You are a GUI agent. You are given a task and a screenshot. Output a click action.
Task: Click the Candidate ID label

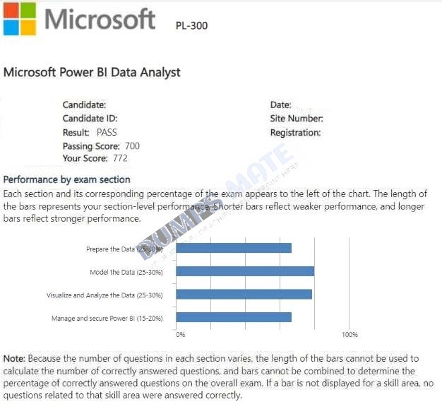tap(90, 119)
